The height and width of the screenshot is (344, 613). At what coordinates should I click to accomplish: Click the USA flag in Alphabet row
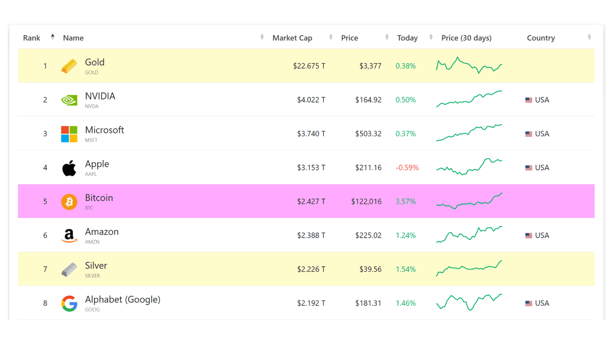point(528,303)
